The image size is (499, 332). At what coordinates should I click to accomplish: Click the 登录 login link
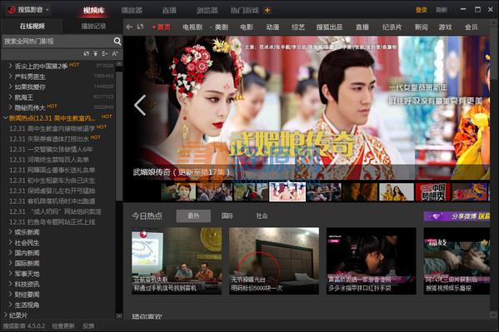pos(421,10)
